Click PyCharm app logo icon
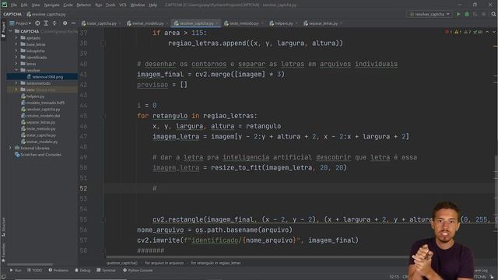This screenshot has height=280, width=498. coord(5,5)
